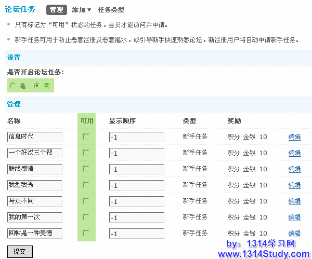Switch to the 管理 tab

pos(57,10)
